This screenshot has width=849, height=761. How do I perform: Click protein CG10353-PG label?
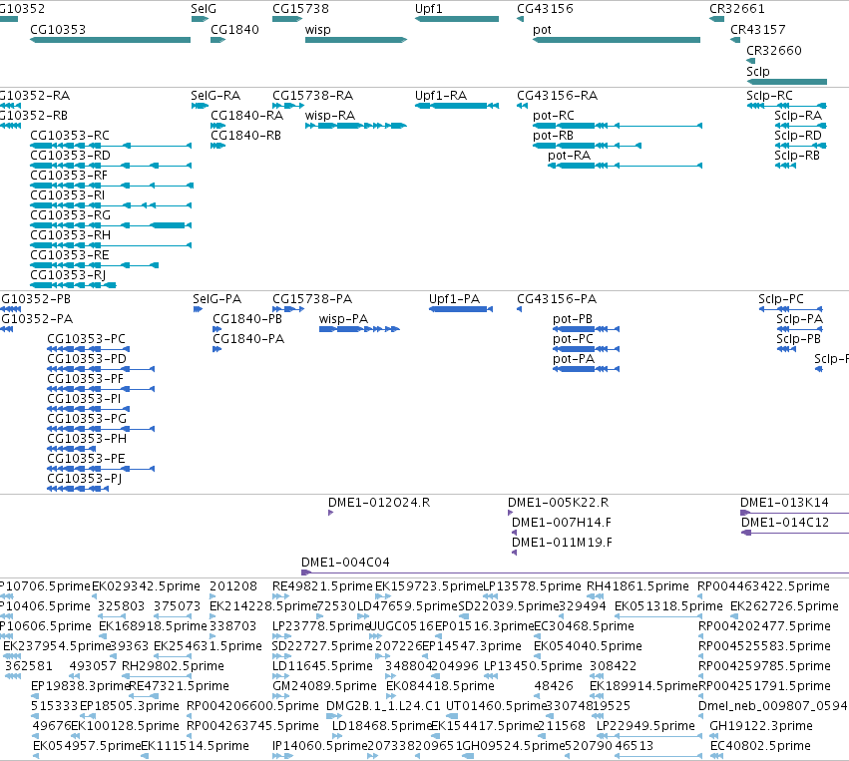87,419
